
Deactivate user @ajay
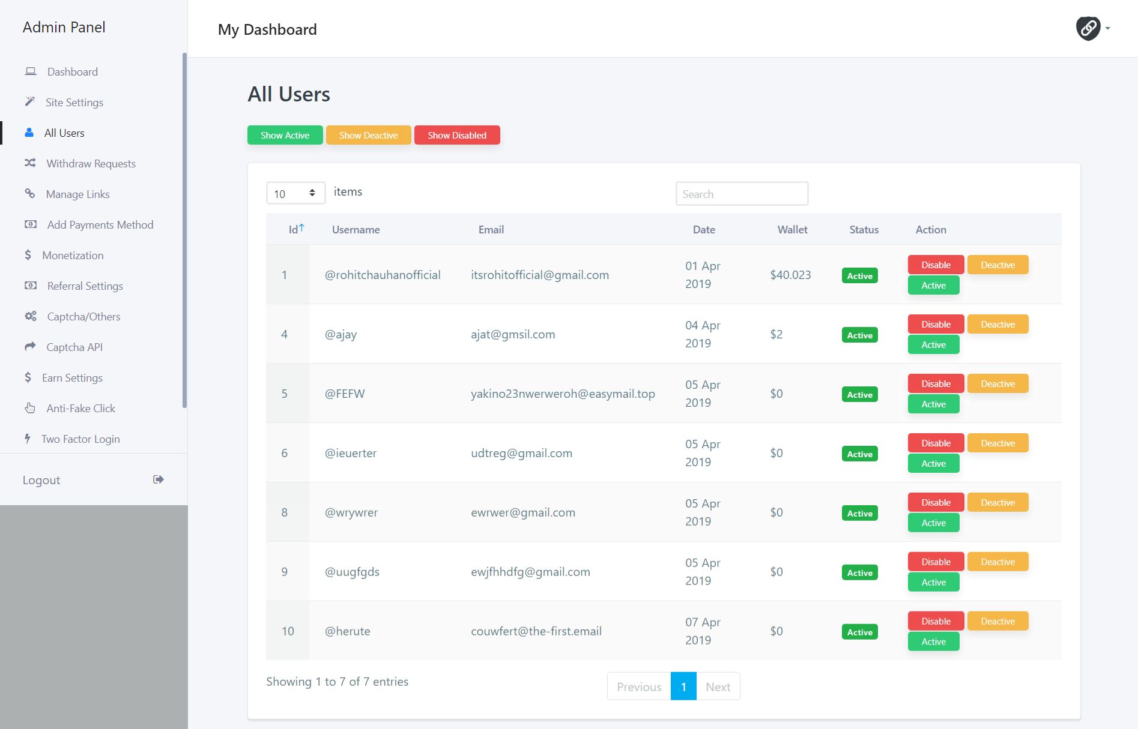tap(998, 324)
